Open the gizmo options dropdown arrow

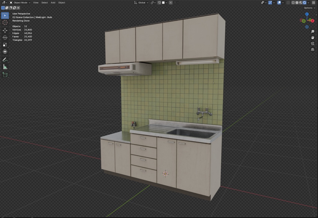coord(274,2)
